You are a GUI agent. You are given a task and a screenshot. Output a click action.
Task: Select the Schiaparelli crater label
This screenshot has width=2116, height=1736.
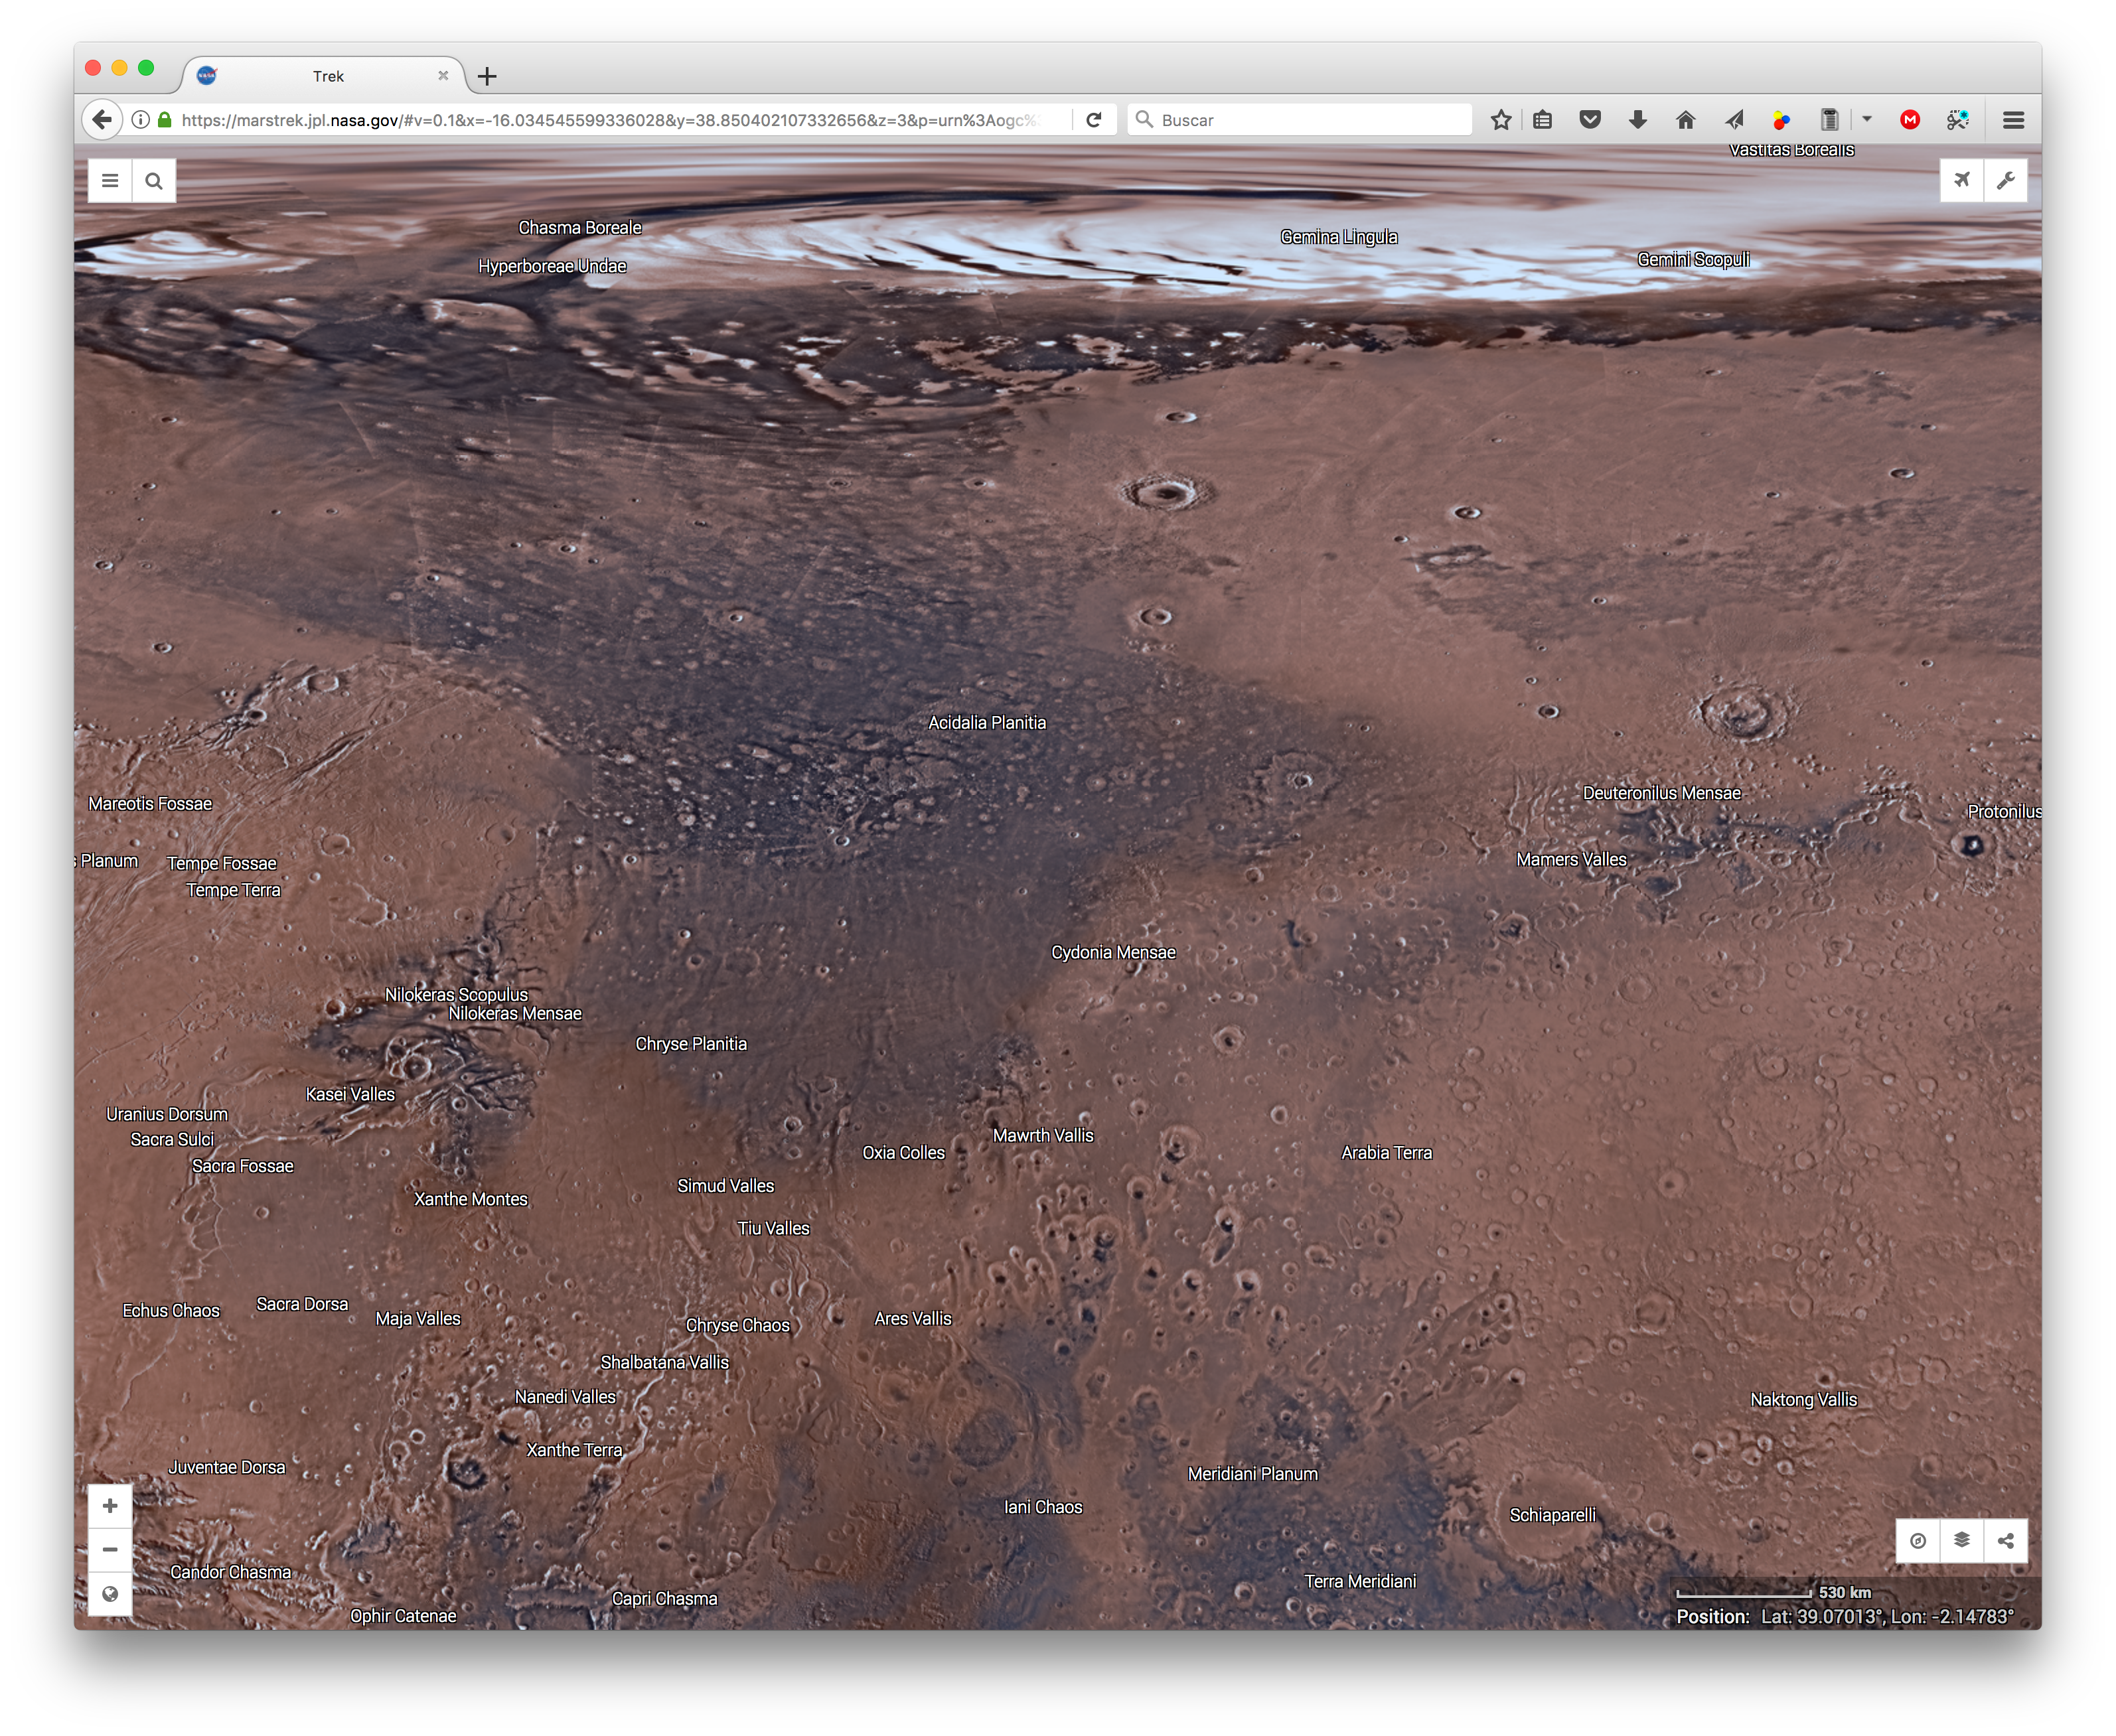tap(1552, 1516)
